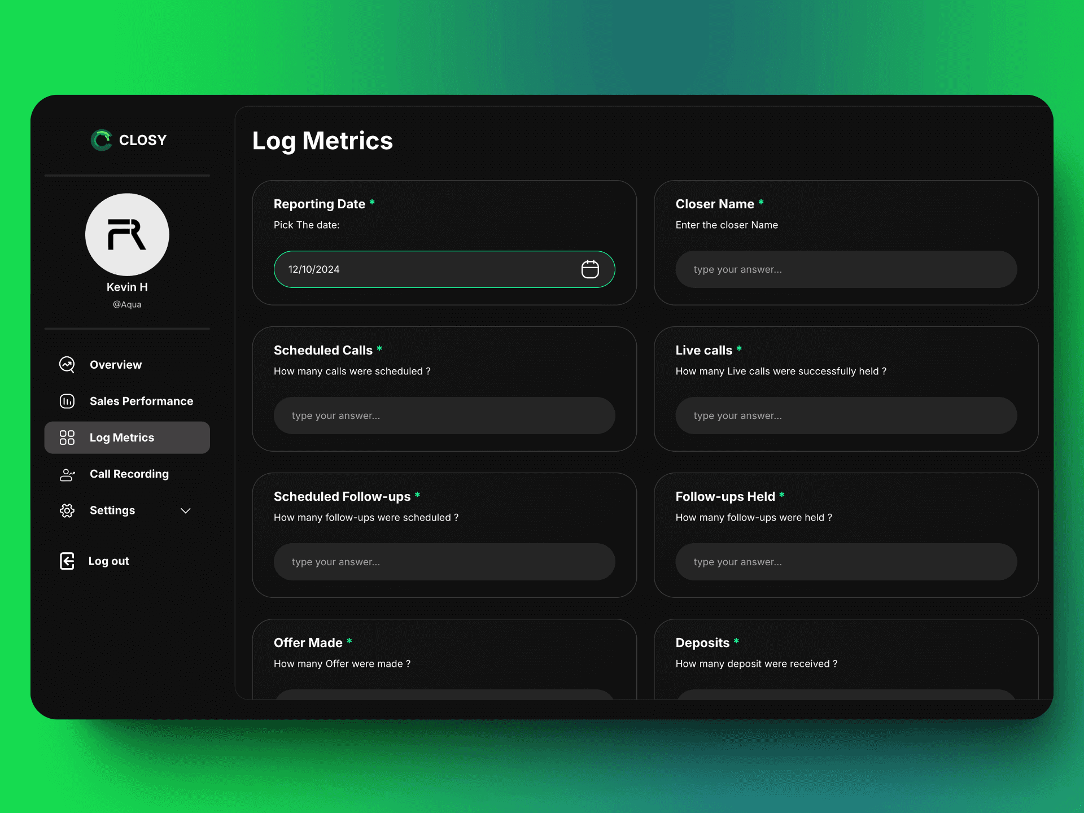Click Kevin H profile avatar
This screenshot has width=1084, height=813.
(127, 235)
